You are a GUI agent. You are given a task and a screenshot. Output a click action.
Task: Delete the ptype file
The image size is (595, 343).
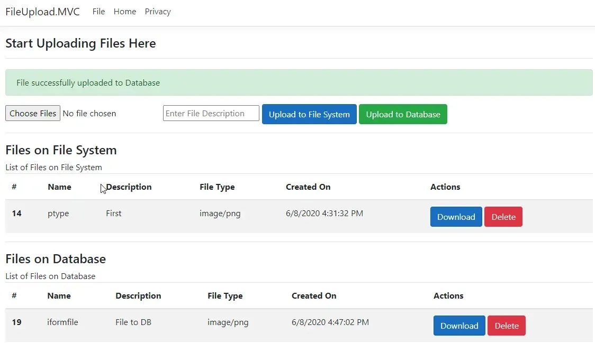pyautogui.click(x=503, y=217)
